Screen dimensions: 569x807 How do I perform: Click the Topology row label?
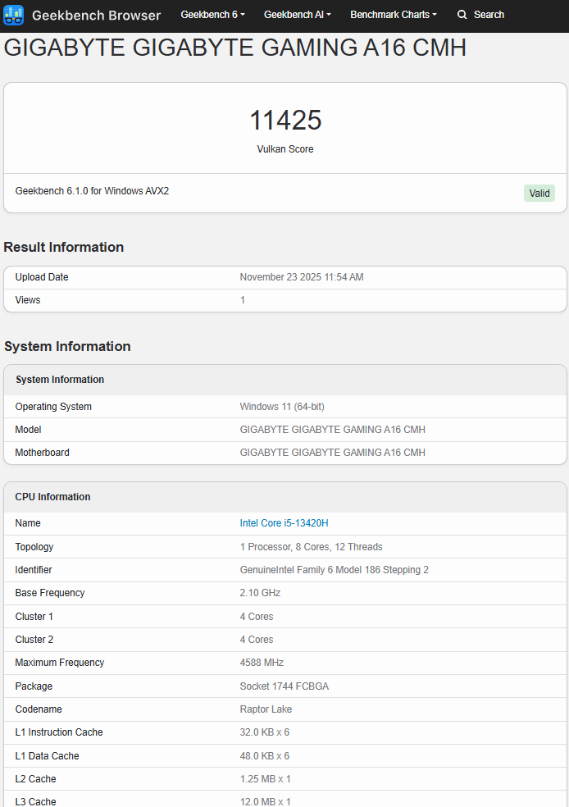34,546
